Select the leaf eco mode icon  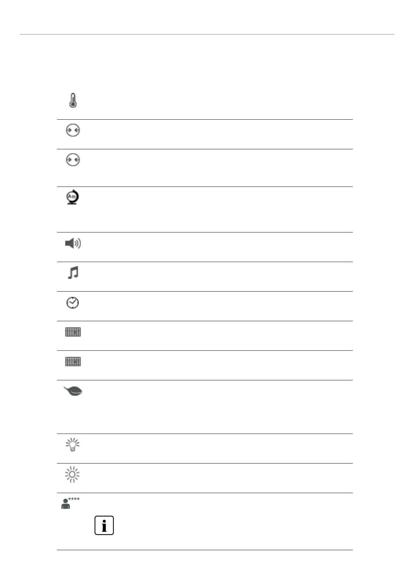73,392
